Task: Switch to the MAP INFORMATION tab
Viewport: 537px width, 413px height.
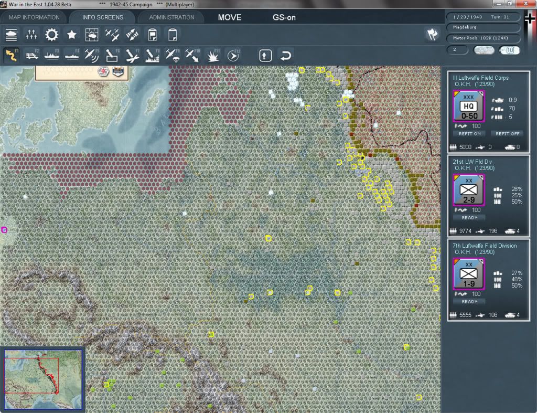Action: [34, 17]
